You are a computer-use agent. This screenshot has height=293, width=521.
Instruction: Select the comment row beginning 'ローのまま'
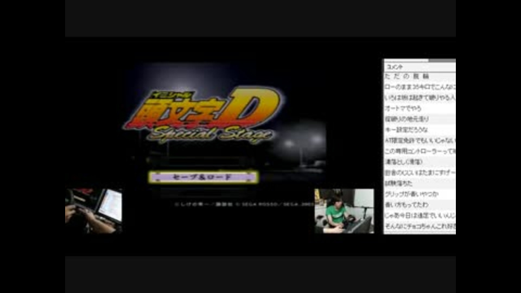(420, 87)
